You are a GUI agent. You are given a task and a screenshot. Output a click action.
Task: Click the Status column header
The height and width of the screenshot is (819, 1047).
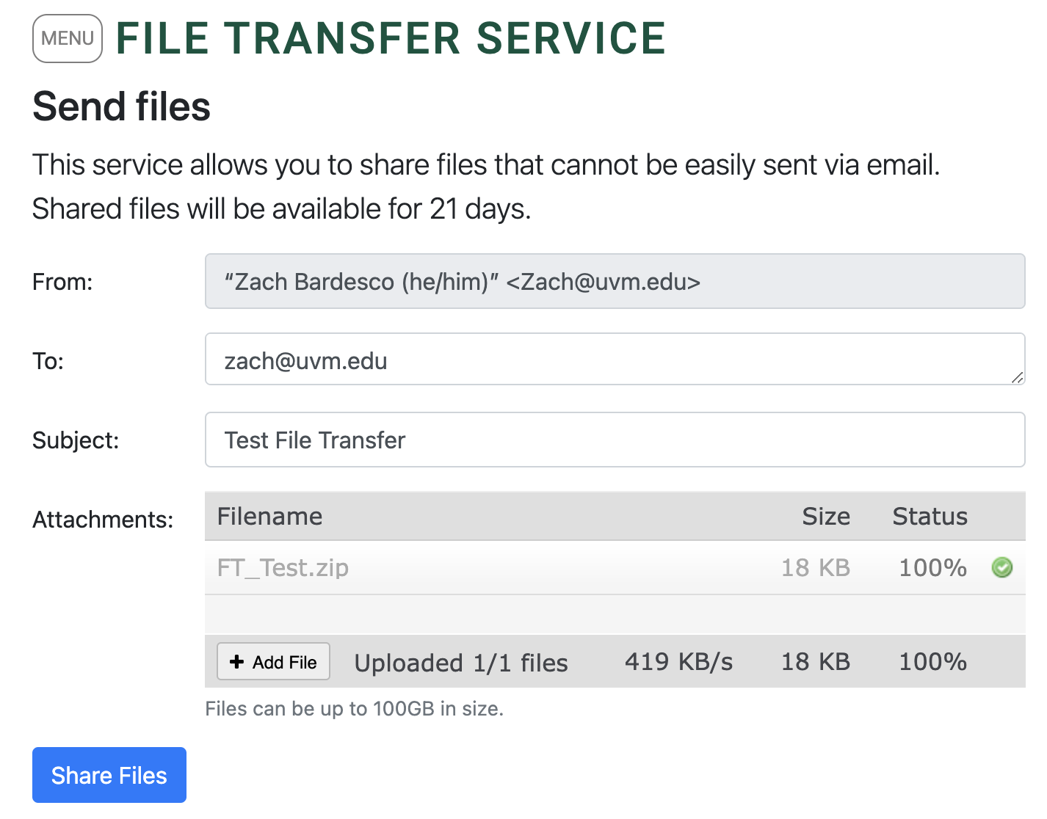tap(930, 517)
